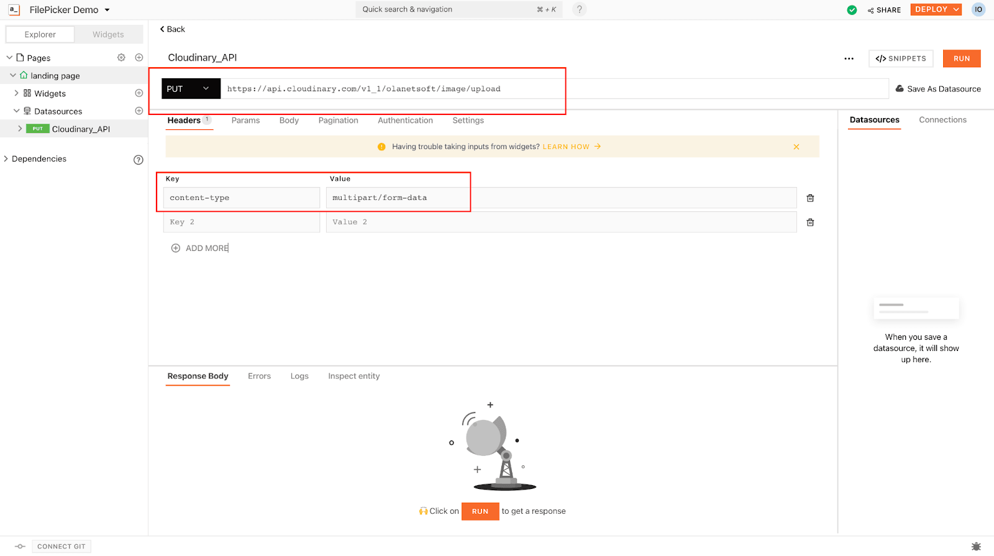Collapse the Datasources tree section
Viewport: 994px width, 556px height.
[17, 111]
